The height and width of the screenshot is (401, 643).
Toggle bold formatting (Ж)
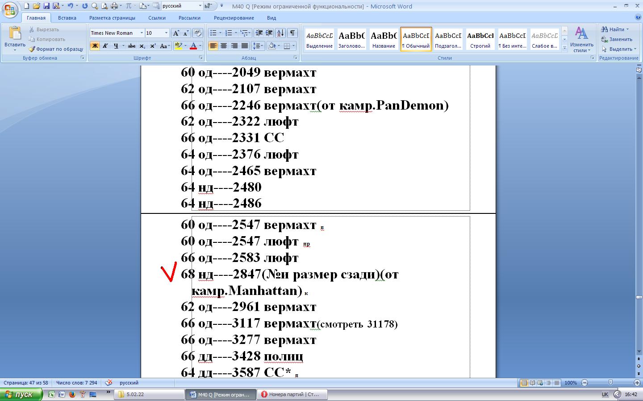pyautogui.click(x=95, y=46)
